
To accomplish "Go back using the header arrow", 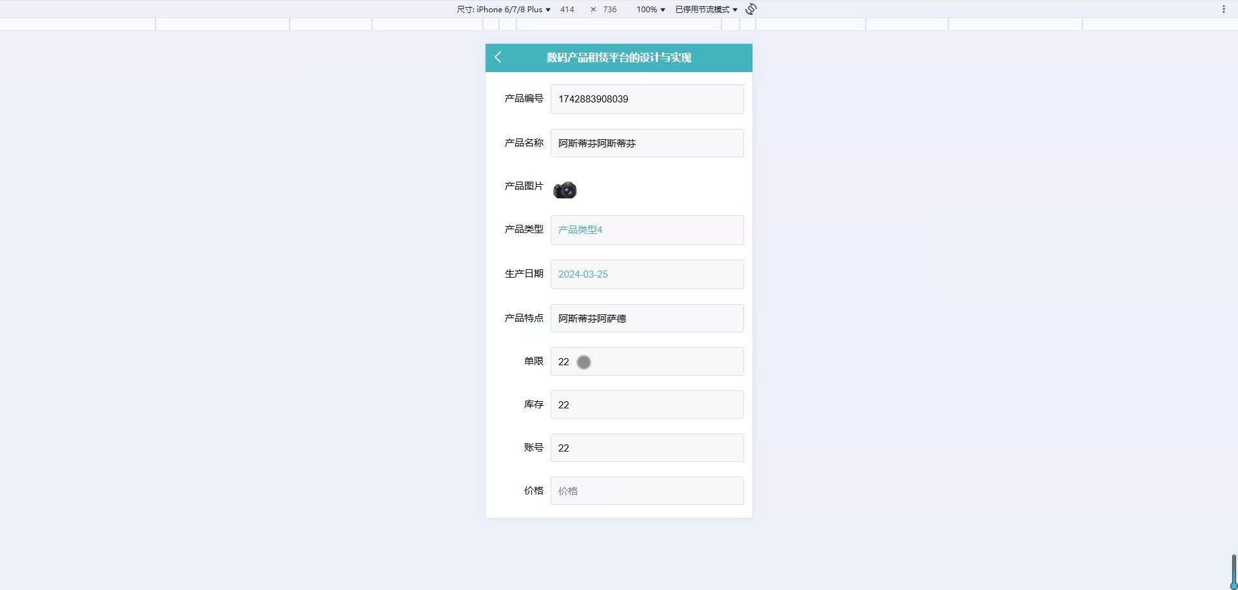I will 498,57.
